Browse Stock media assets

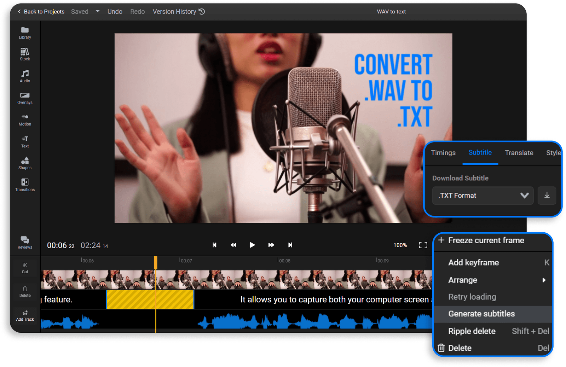click(24, 54)
